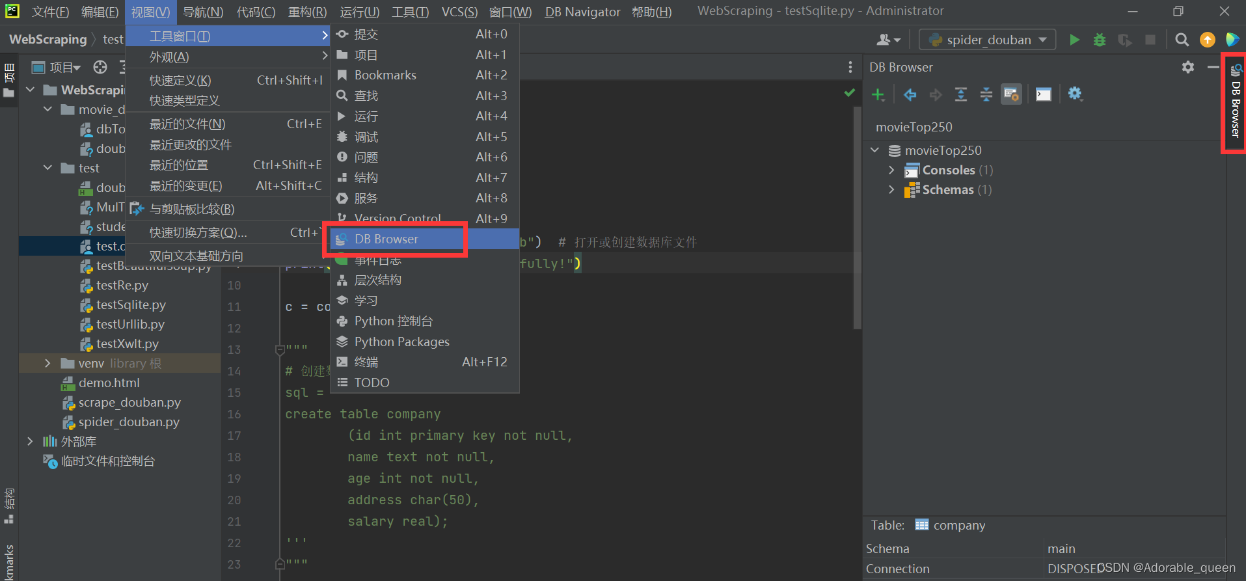Click Compare with Clipboard menu item
1246x581 pixels.
coord(228,209)
